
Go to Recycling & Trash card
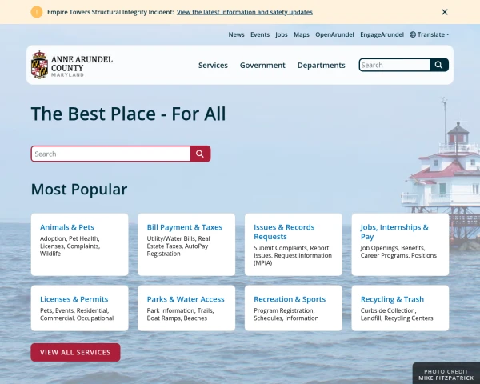(400, 308)
